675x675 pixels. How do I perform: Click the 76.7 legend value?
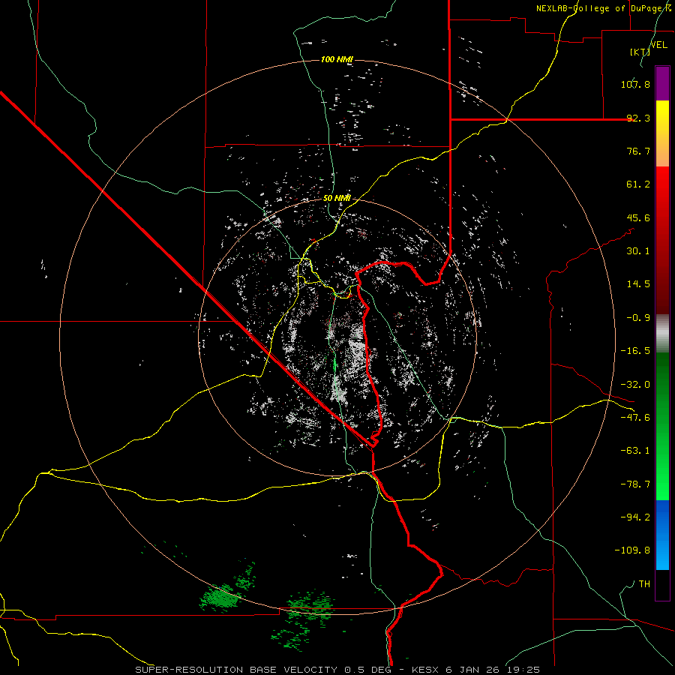coord(638,151)
